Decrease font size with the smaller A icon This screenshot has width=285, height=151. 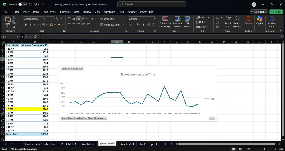[62, 19]
